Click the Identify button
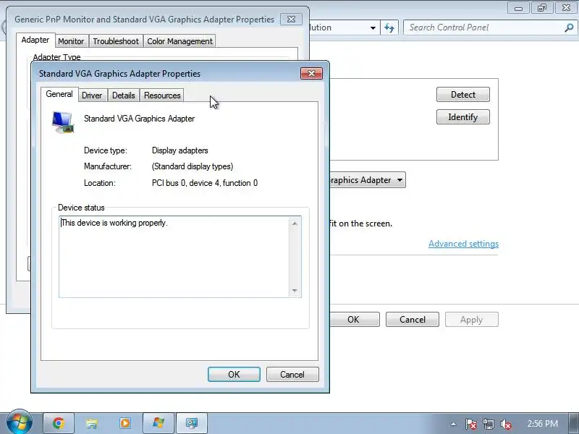This screenshot has height=434, width=579. coord(463,117)
